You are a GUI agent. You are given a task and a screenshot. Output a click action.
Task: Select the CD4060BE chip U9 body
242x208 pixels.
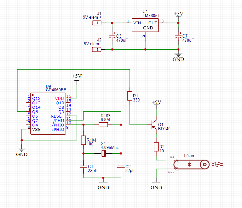coord(48,114)
